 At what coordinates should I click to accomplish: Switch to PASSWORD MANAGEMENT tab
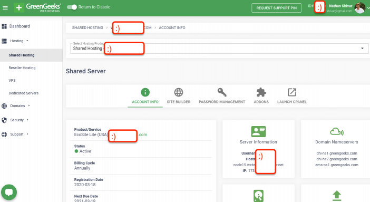pyautogui.click(x=222, y=102)
